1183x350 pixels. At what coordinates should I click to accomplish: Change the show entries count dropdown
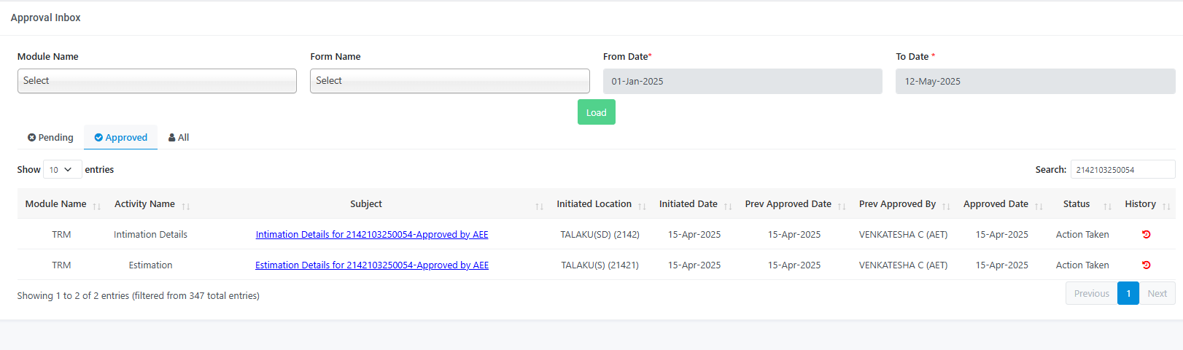point(62,169)
